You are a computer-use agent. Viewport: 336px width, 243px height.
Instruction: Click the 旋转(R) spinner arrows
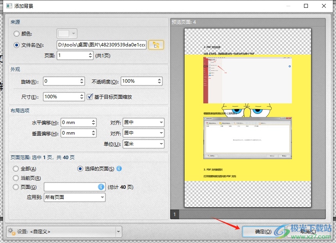pos(82,81)
